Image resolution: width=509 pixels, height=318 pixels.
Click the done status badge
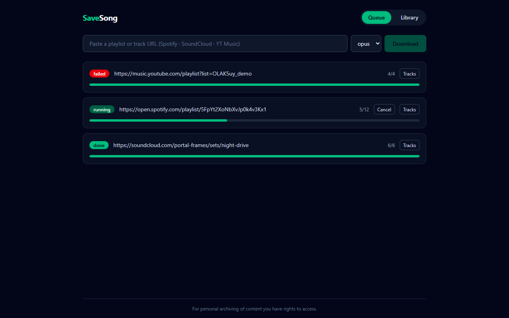coord(99,145)
